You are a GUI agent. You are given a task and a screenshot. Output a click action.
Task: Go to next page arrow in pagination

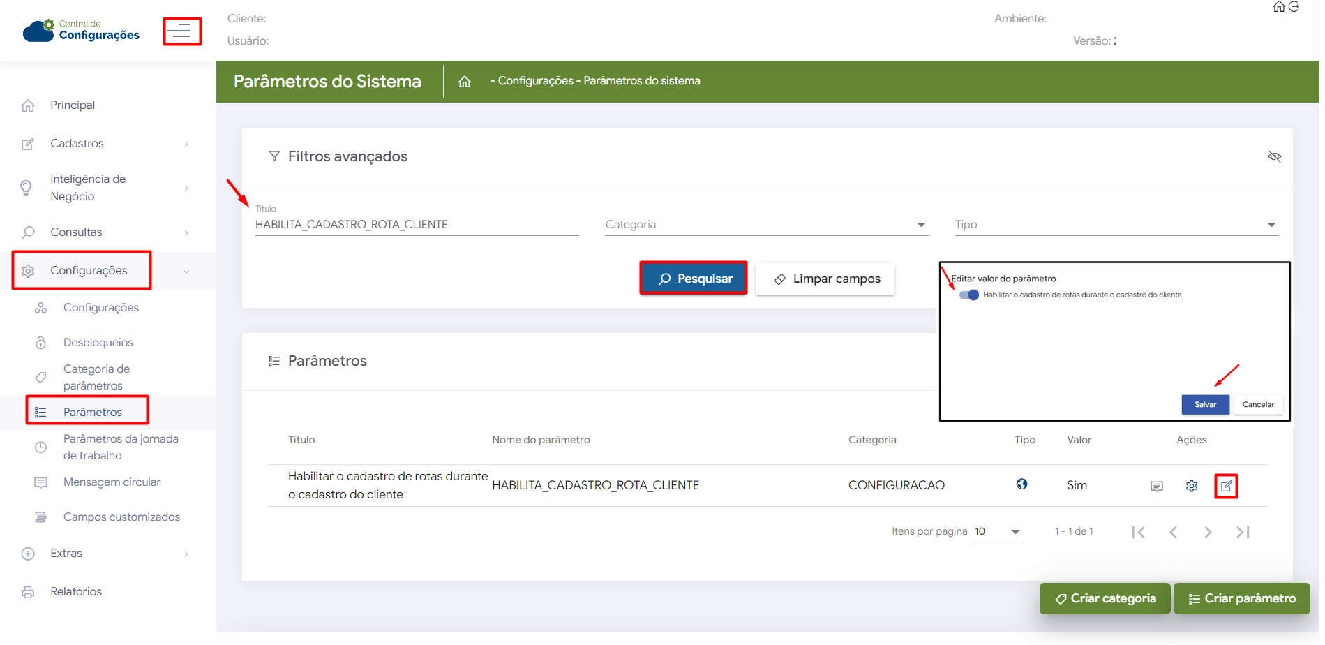coord(1208,533)
